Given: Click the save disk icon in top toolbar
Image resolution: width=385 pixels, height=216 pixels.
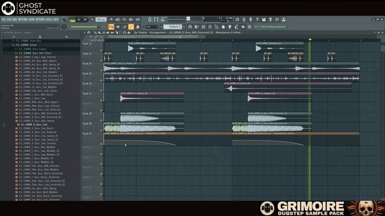Looking at the screenshot, I should click(x=263, y=20).
